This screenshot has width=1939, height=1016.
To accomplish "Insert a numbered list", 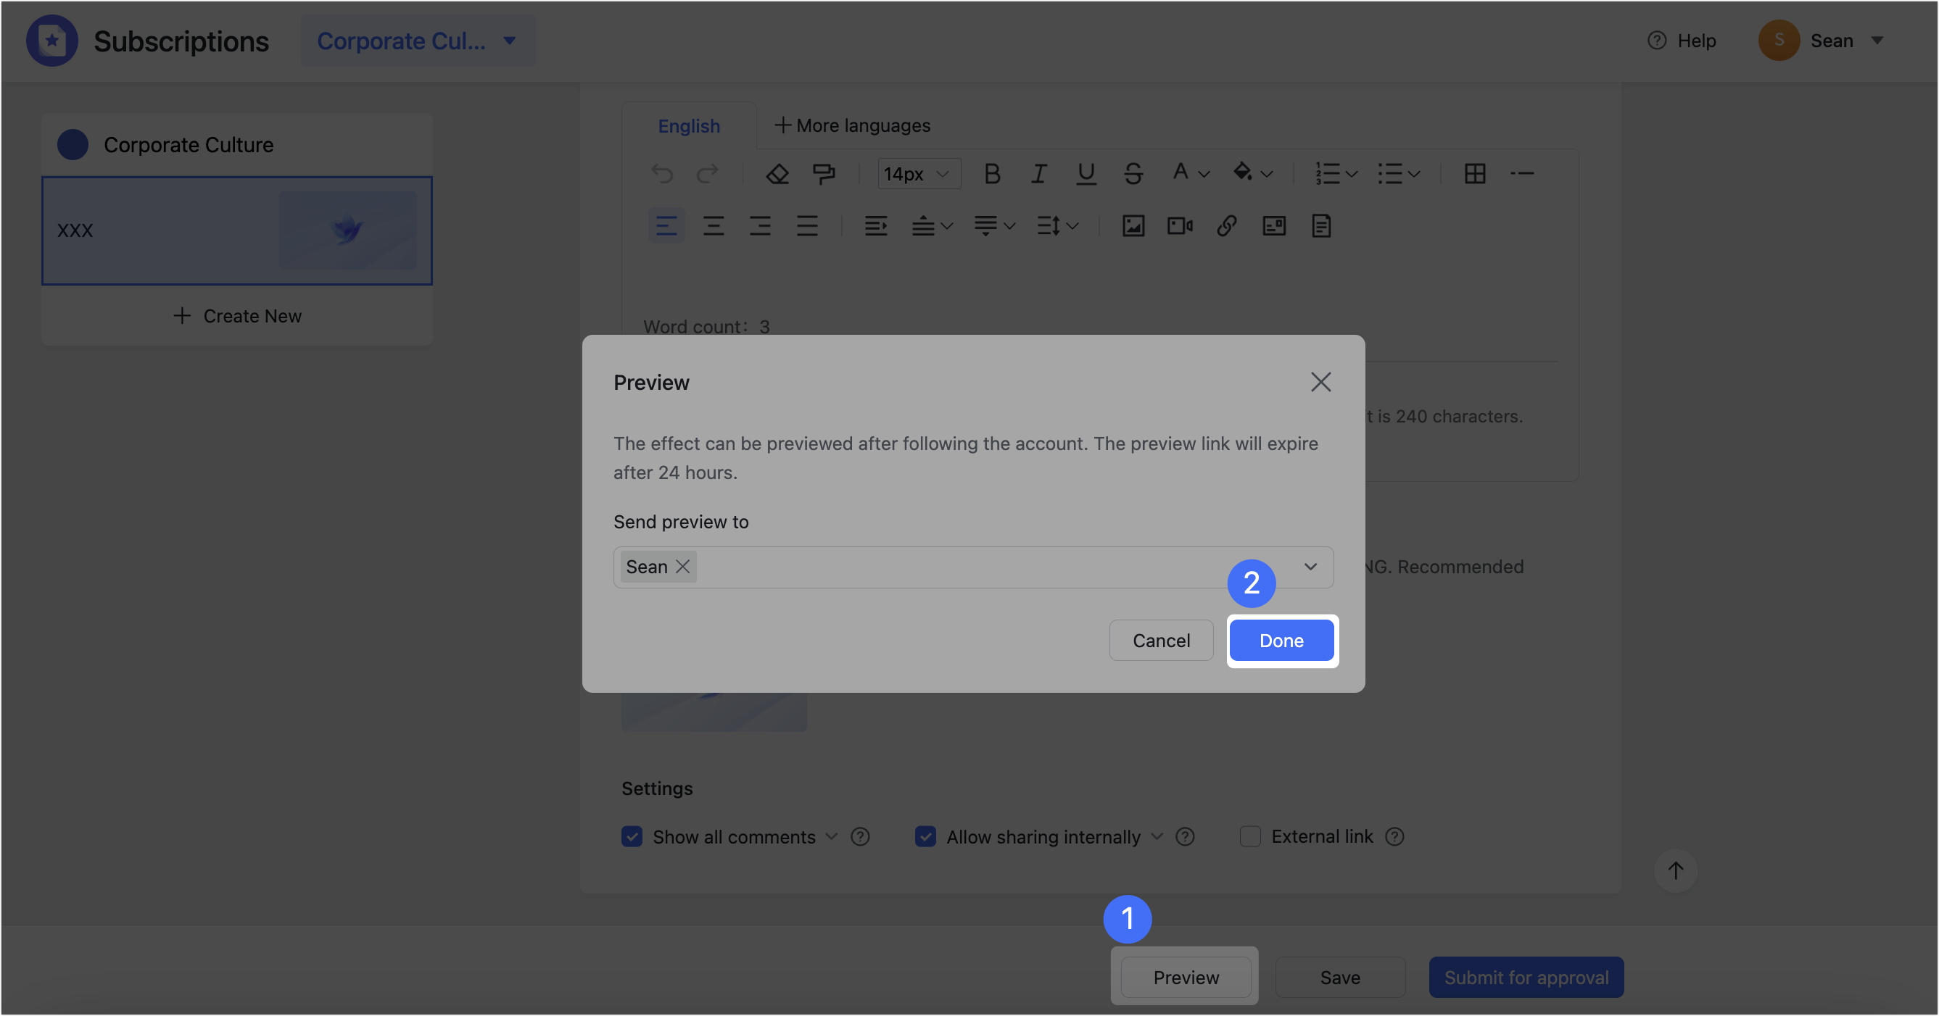I will click(x=1327, y=174).
